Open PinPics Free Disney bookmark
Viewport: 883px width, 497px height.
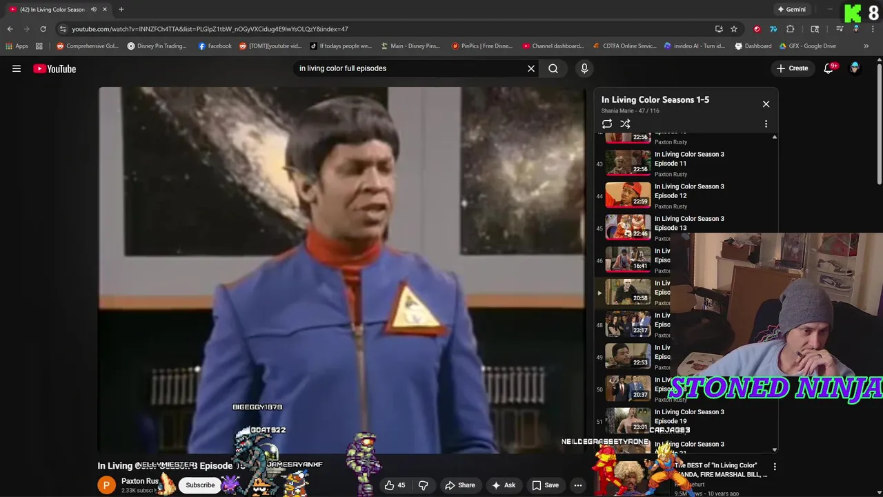click(482, 46)
